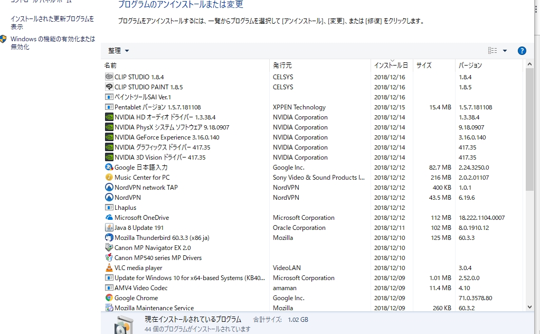Click the Pentablet program icon
This screenshot has height=334, width=540.
coord(109,107)
